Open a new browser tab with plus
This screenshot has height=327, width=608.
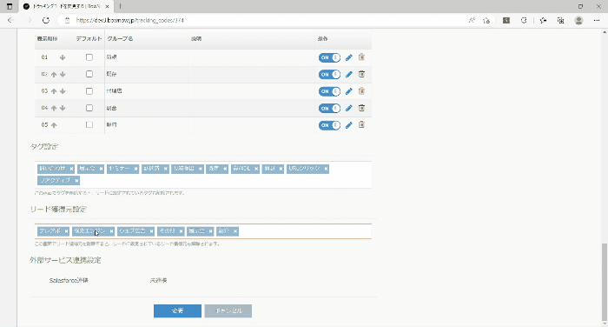120,6
